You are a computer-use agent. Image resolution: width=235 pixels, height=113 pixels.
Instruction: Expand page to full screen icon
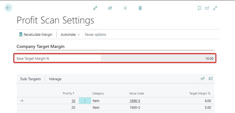tap(215, 8)
